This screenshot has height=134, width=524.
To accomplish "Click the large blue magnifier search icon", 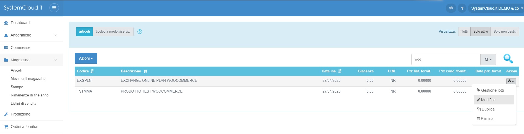I will click(x=508, y=59).
